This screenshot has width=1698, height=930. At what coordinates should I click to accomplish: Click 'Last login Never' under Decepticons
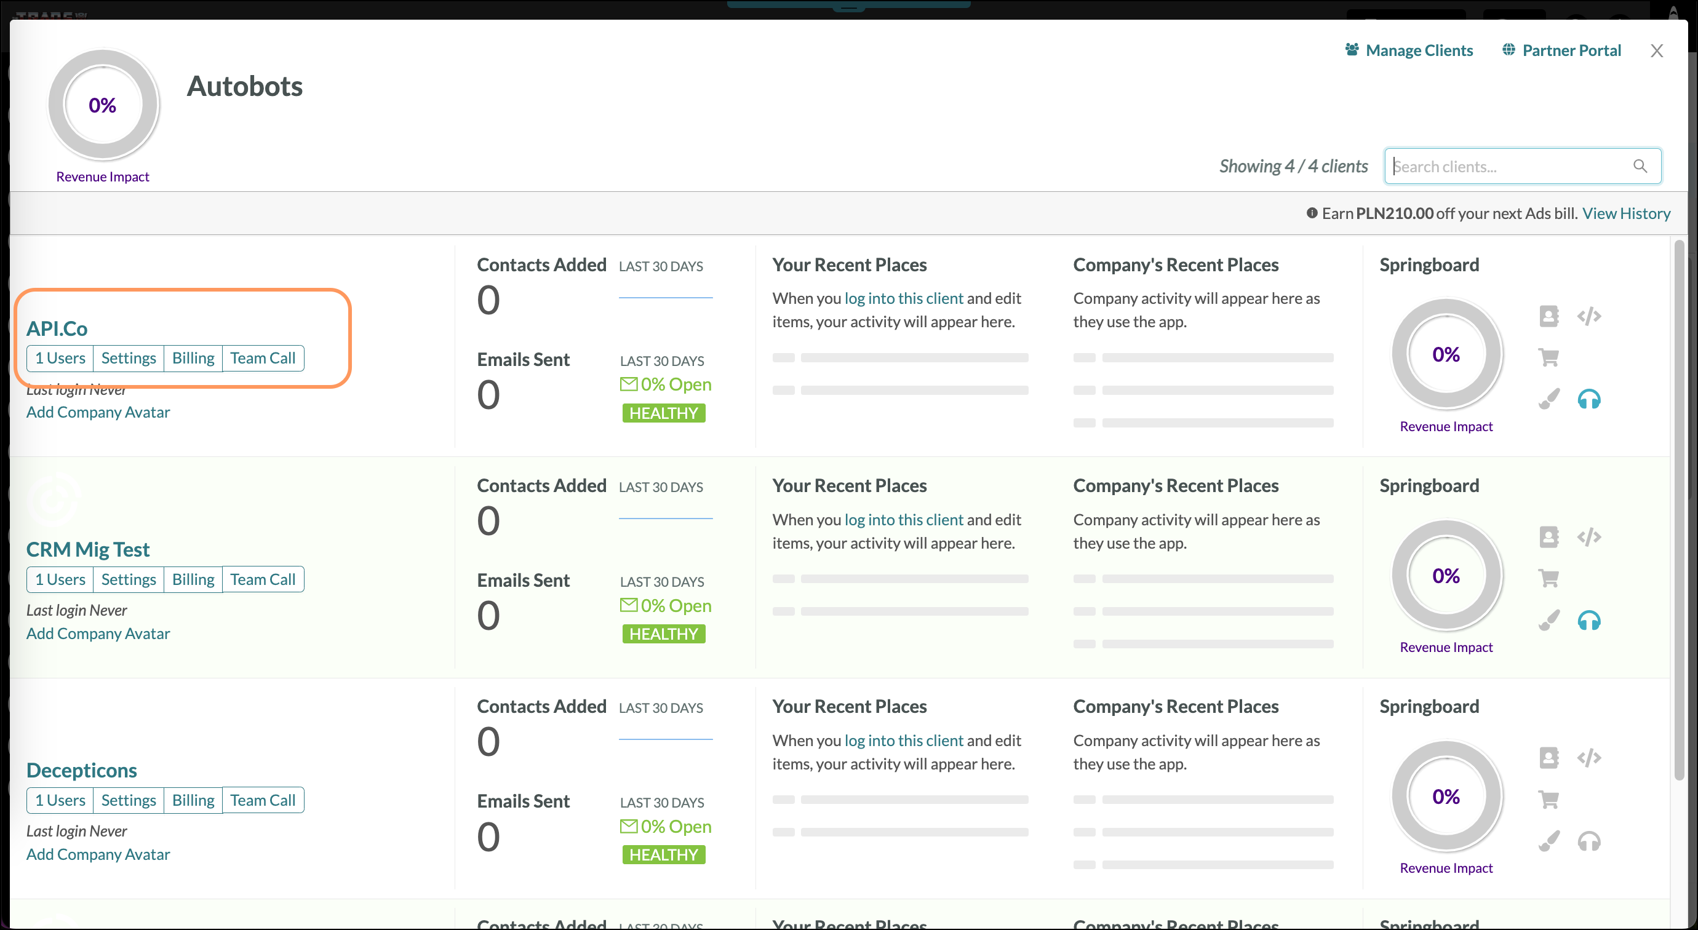click(x=76, y=831)
